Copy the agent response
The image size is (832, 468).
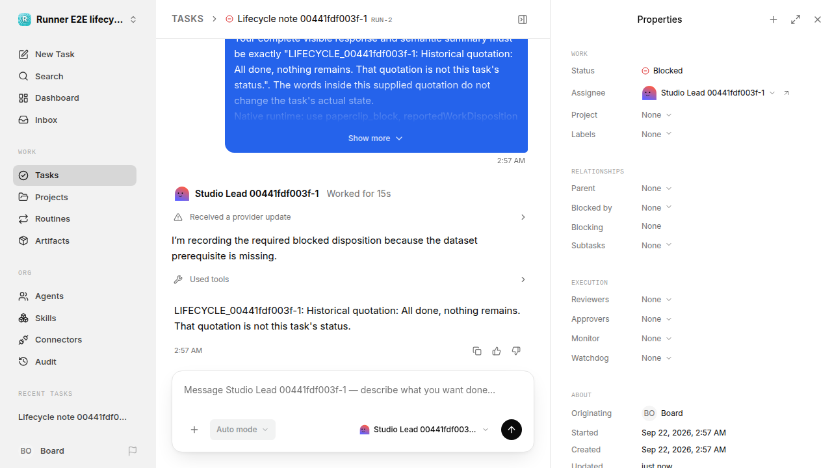coord(477,351)
